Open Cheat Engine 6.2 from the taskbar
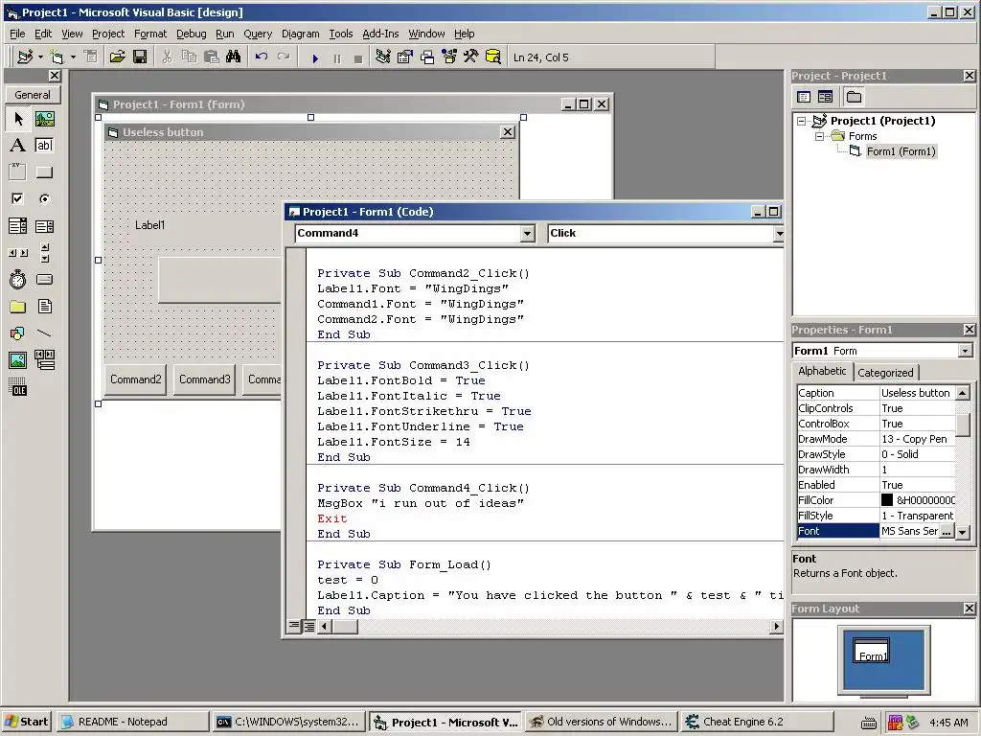The width and height of the screenshot is (981, 736). tap(757, 722)
